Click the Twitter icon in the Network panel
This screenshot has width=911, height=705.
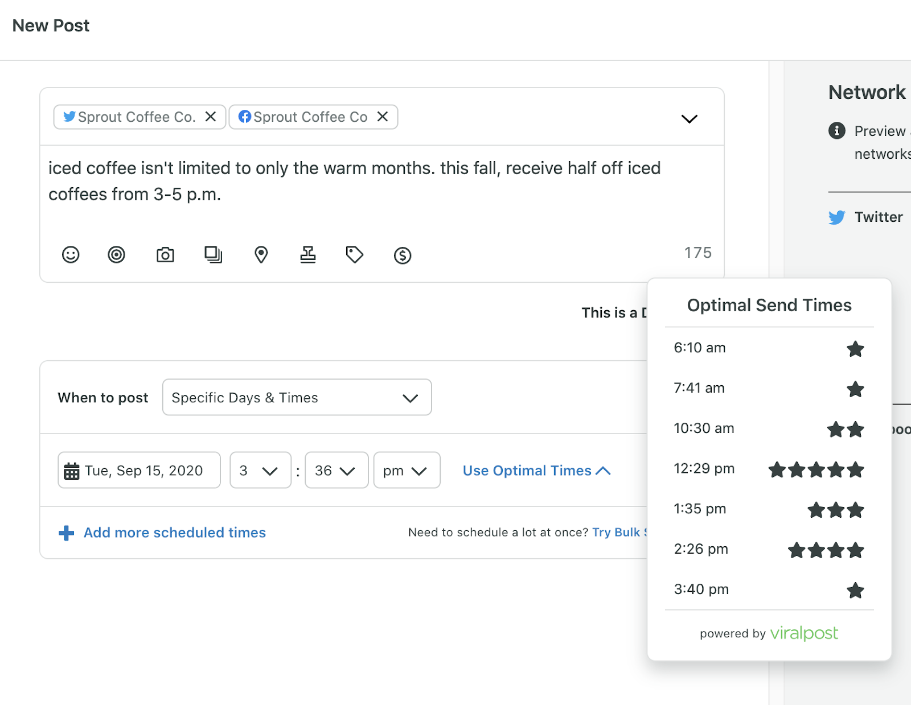tap(836, 217)
